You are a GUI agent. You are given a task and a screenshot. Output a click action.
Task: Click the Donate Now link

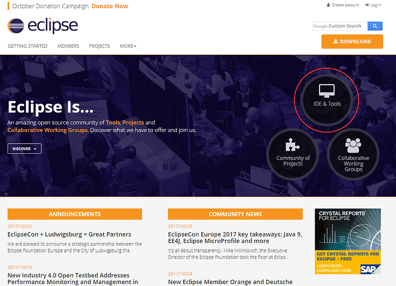pos(110,6)
